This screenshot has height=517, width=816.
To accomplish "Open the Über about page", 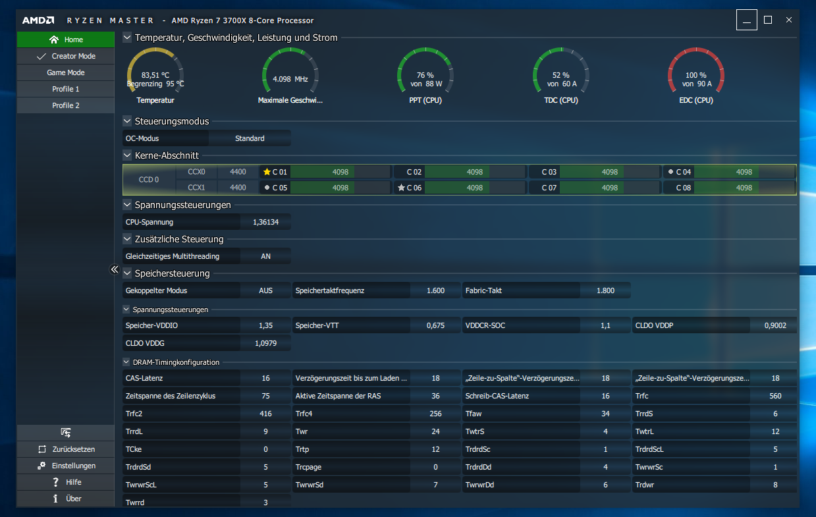I will click(65, 499).
